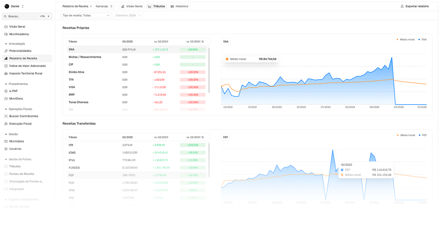Click the 222.474,19 value for SNA
This screenshot has width=440, height=227.
click(x=129, y=50)
